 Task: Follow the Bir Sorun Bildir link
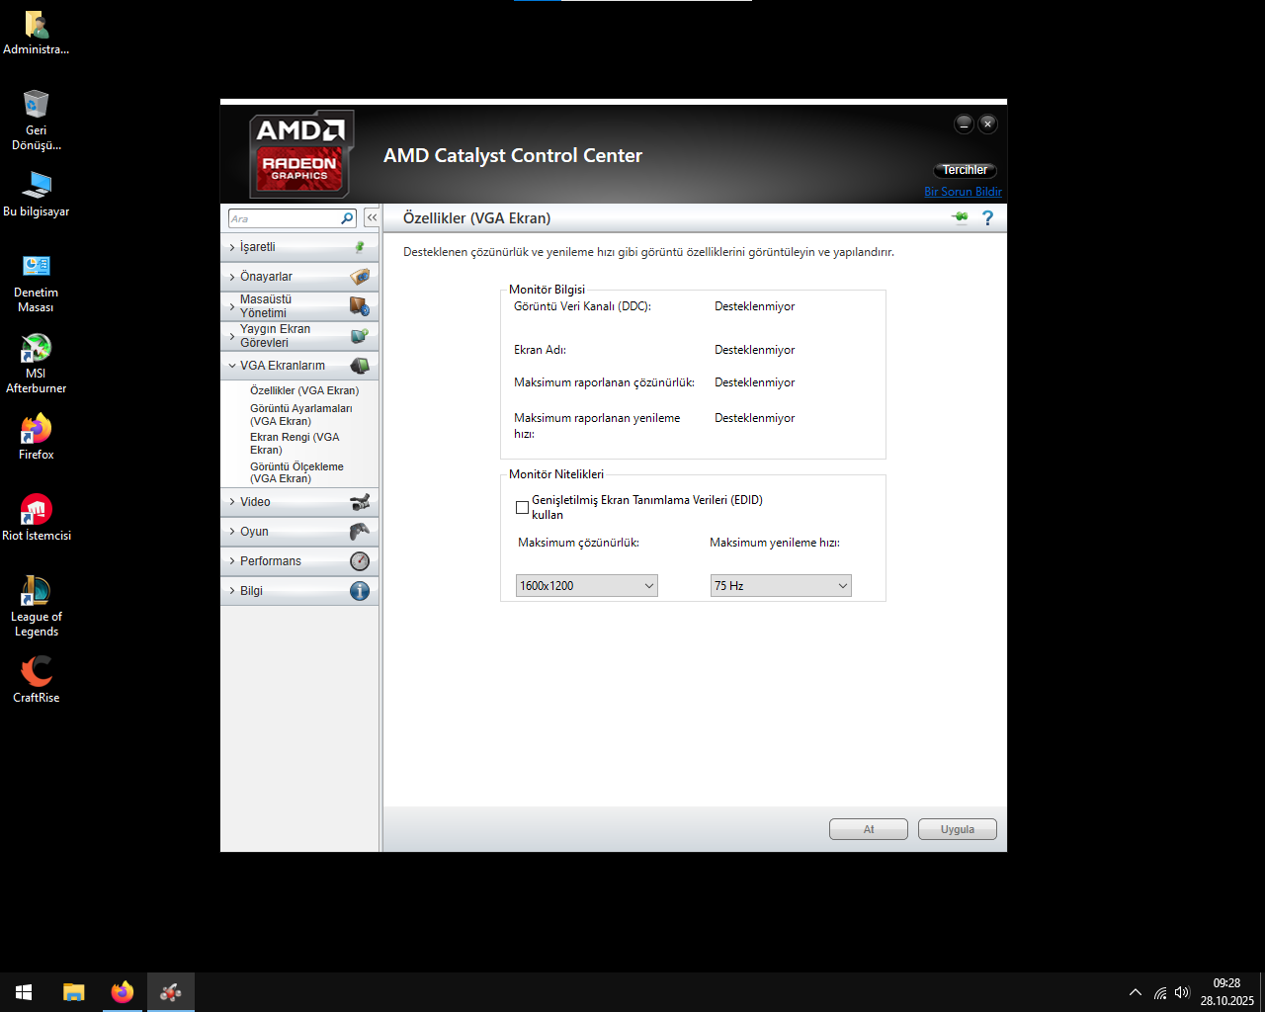(x=963, y=192)
